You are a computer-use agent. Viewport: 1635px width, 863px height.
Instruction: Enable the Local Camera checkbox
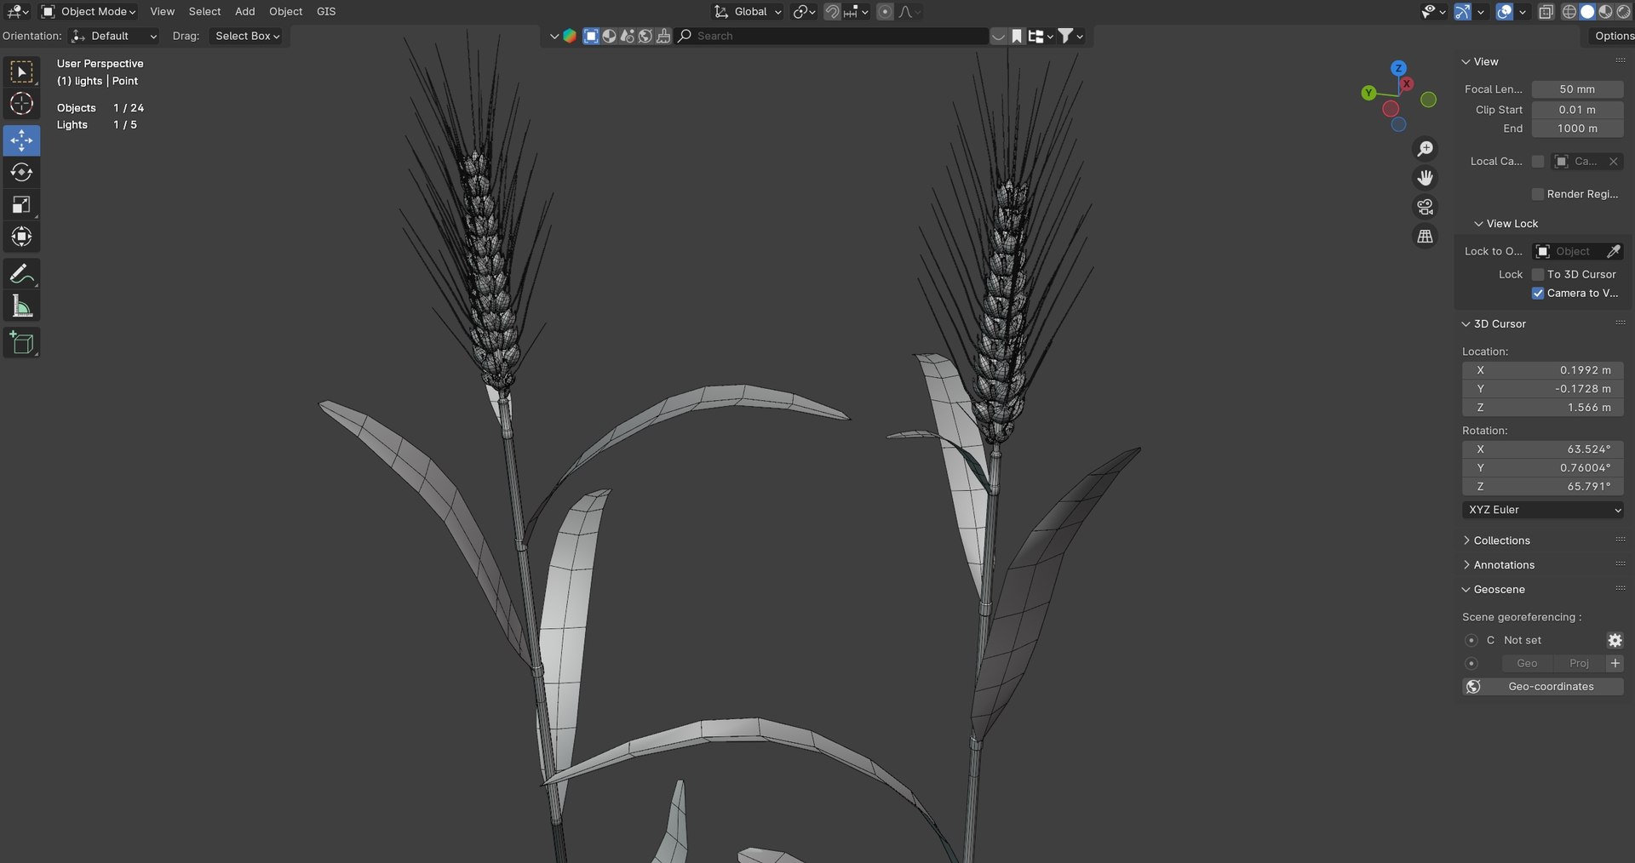pos(1537,162)
